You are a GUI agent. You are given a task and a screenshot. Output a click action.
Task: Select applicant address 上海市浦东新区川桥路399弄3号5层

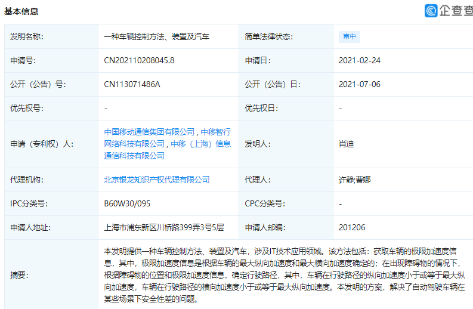coord(164,227)
